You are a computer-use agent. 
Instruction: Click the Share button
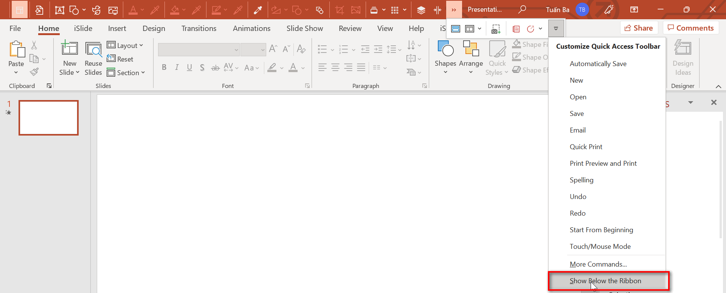coord(639,28)
